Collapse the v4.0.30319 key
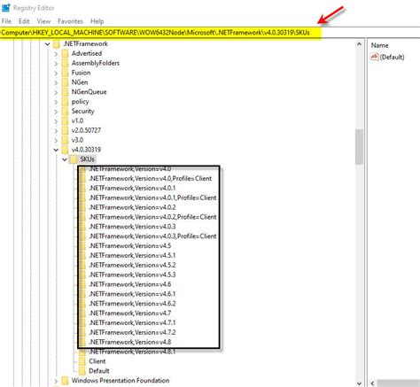The image size is (420, 387). pyautogui.click(x=56, y=150)
